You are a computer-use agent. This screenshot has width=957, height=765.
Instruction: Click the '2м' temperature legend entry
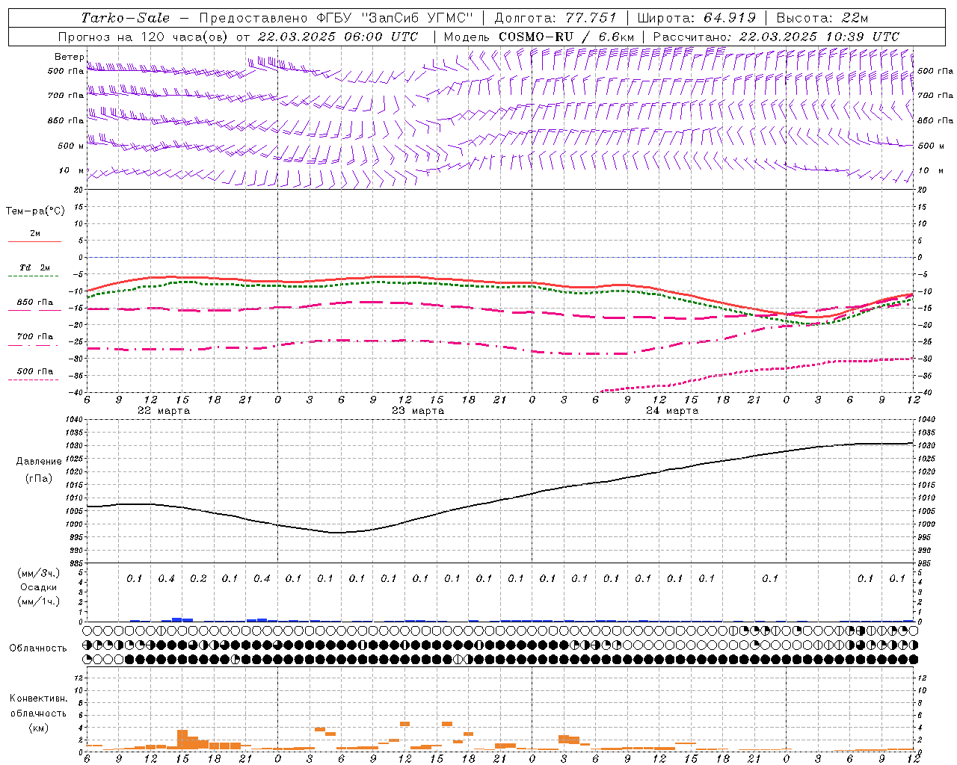(34, 234)
